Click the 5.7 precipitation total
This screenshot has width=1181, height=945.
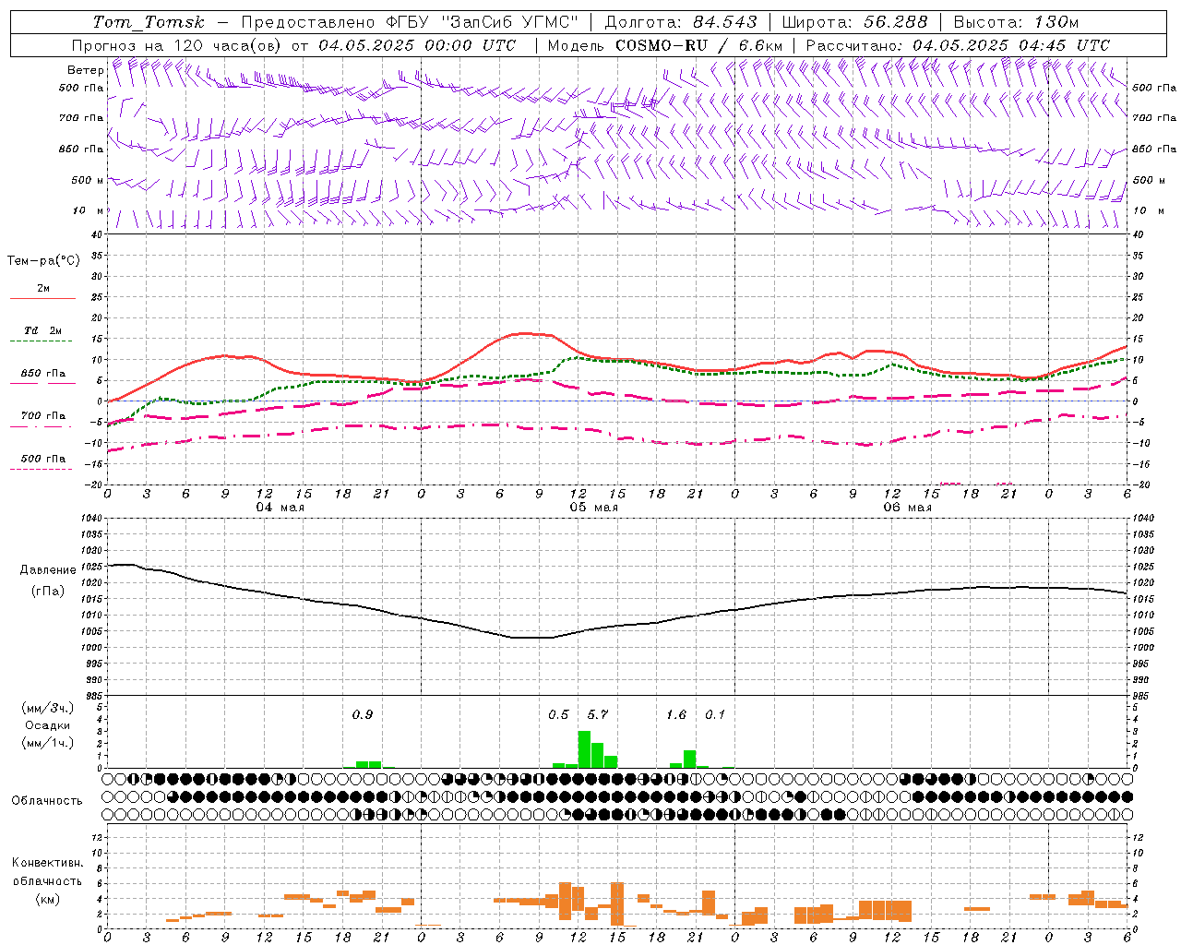click(x=598, y=714)
